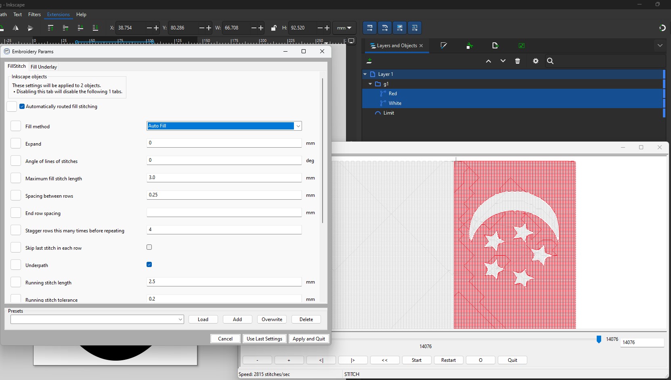671x380 pixels.
Task: Toggle Automatically routed fill stitching checkbox
Action: (x=22, y=106)
